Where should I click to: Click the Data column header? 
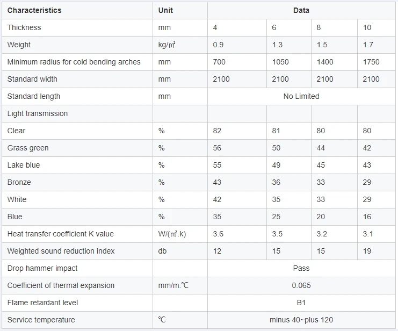(x=301, y=10)
